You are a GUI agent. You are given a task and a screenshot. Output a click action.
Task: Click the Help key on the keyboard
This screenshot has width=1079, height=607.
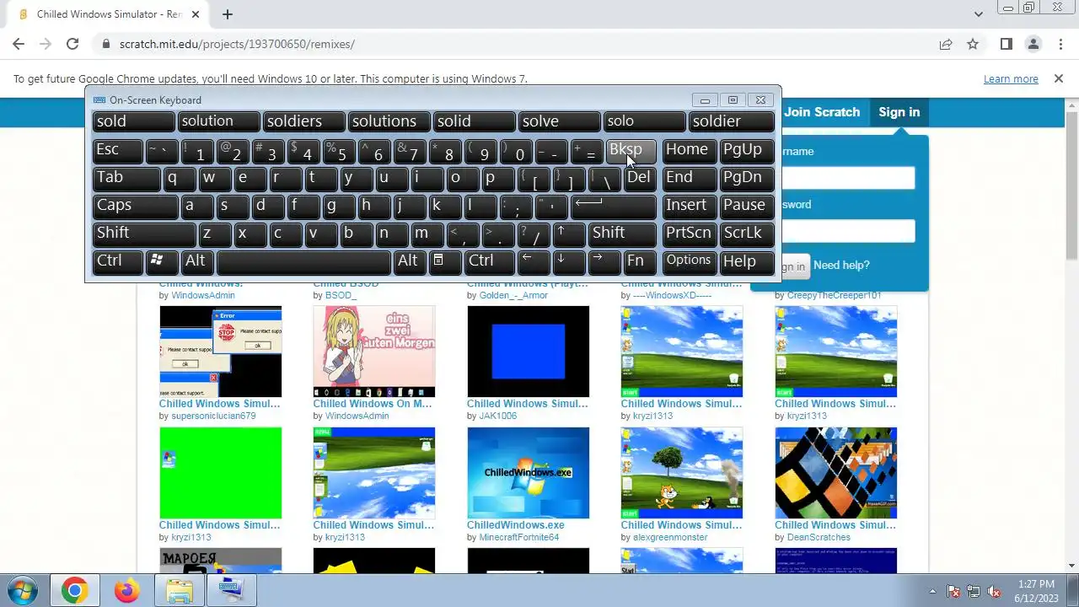tap(747, 261)
